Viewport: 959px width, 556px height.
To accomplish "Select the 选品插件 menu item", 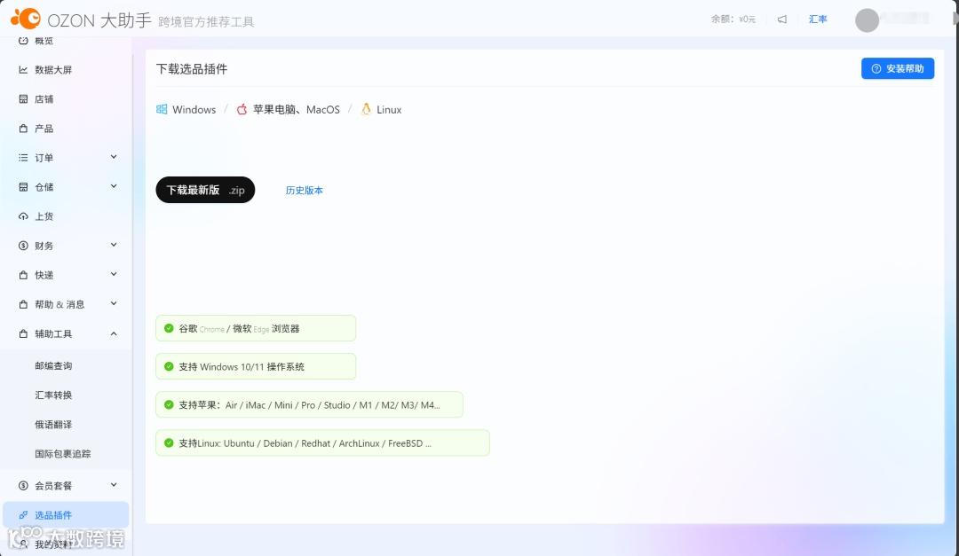I will pos(66,515).
